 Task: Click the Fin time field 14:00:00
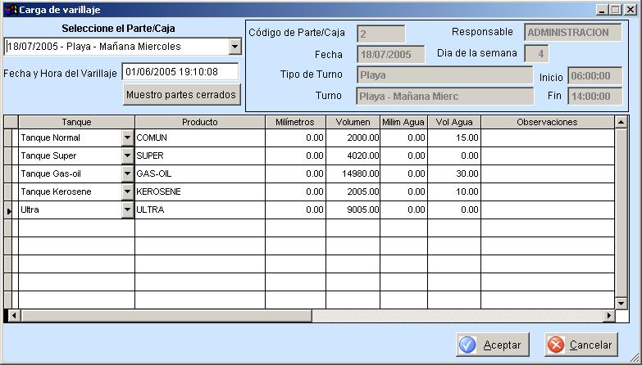click(x=595, y=97)
